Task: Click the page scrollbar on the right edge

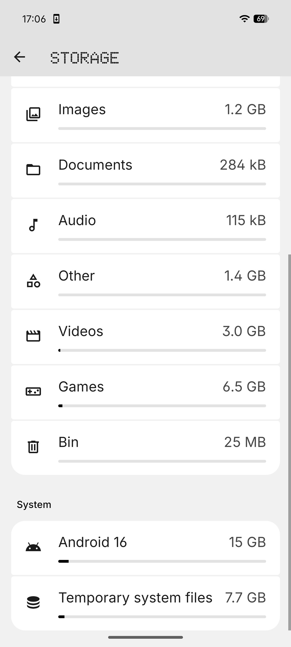Action: click(289, 442)
